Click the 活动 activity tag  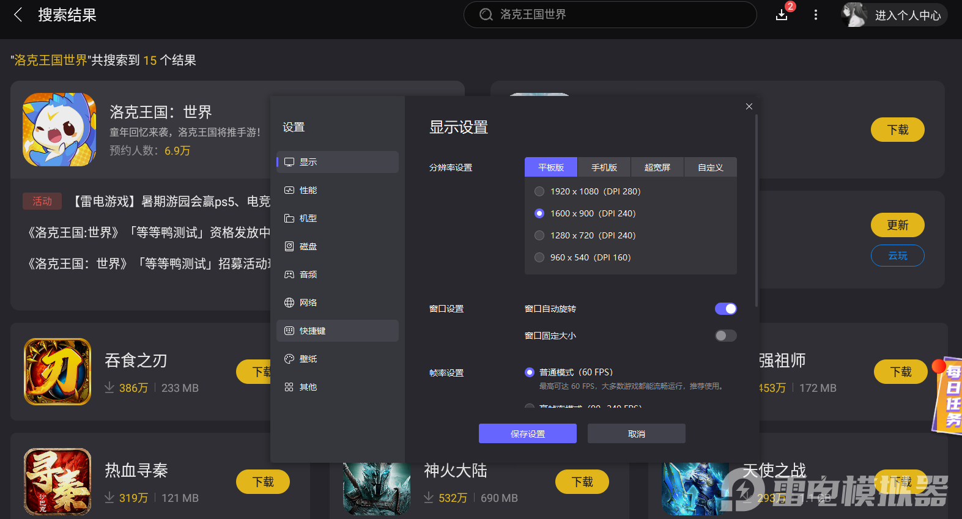42,201
